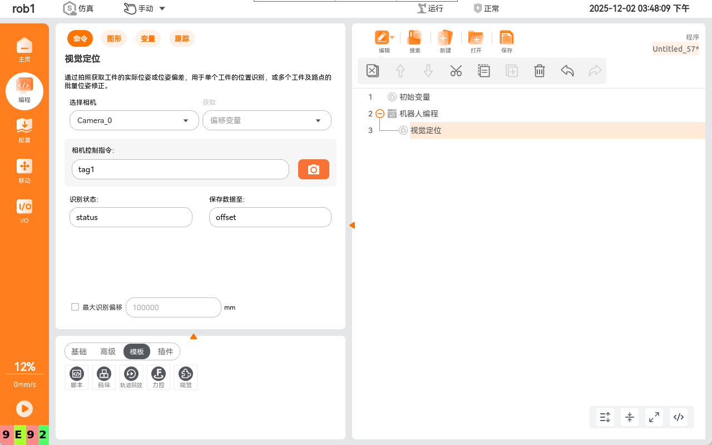This screenshot has width=712, height=445.
Task: Open the I/O page in the sidebar
Action: [x=24, y=211]
